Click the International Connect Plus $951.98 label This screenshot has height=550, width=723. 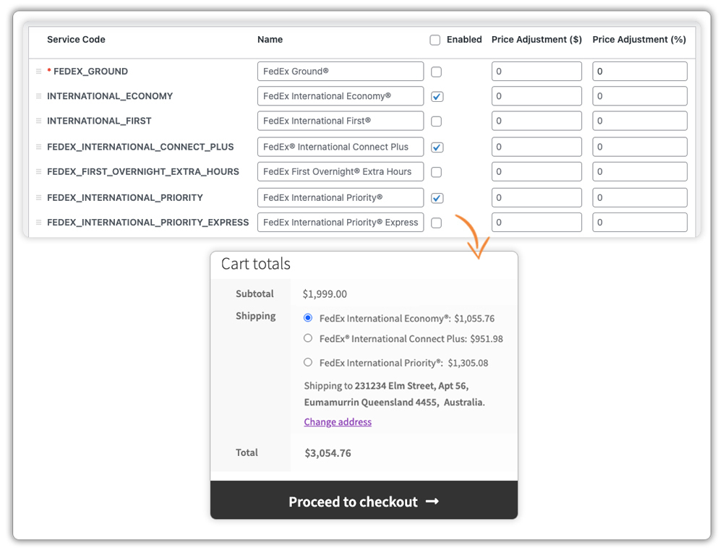[x=411, y=339]
